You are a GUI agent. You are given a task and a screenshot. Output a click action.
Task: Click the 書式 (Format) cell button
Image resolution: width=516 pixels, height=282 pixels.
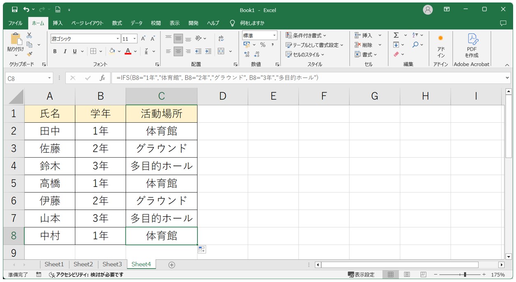click(x=366, y=54)
